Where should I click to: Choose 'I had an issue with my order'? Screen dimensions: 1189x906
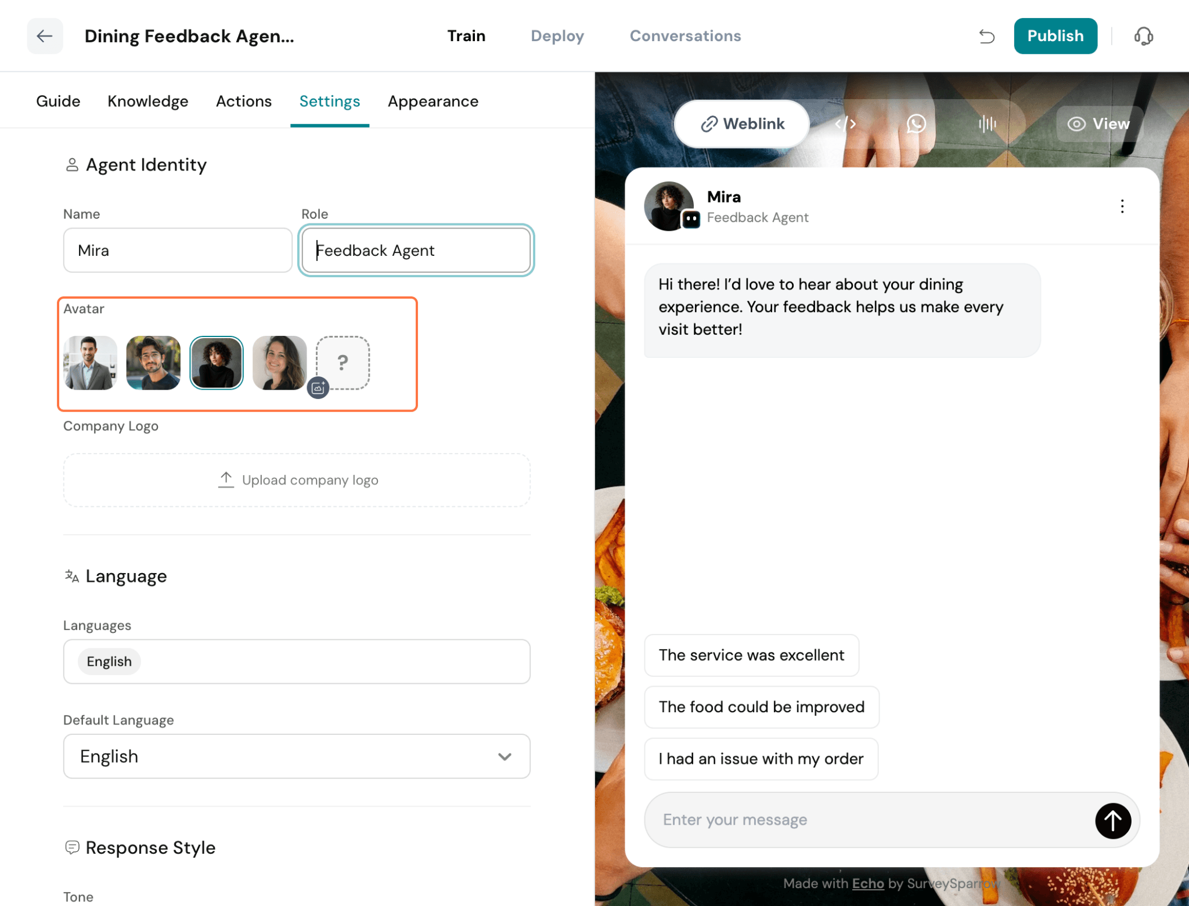(761, 759)
